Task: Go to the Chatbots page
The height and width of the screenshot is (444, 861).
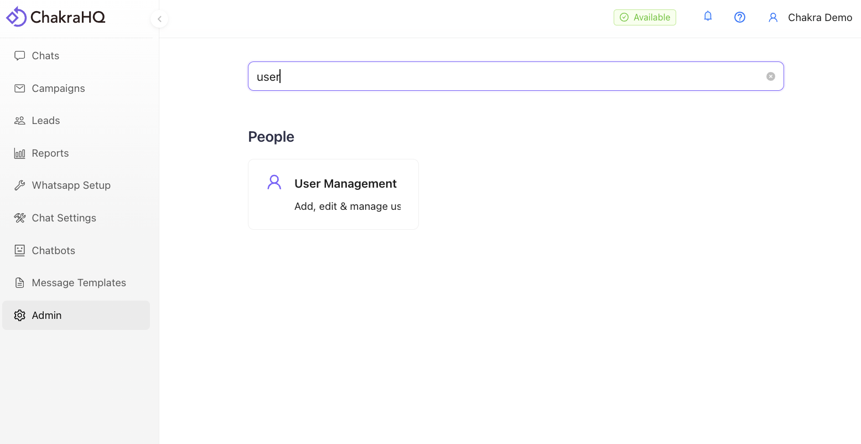Action: pyautogui.click(x=76, y=250)
